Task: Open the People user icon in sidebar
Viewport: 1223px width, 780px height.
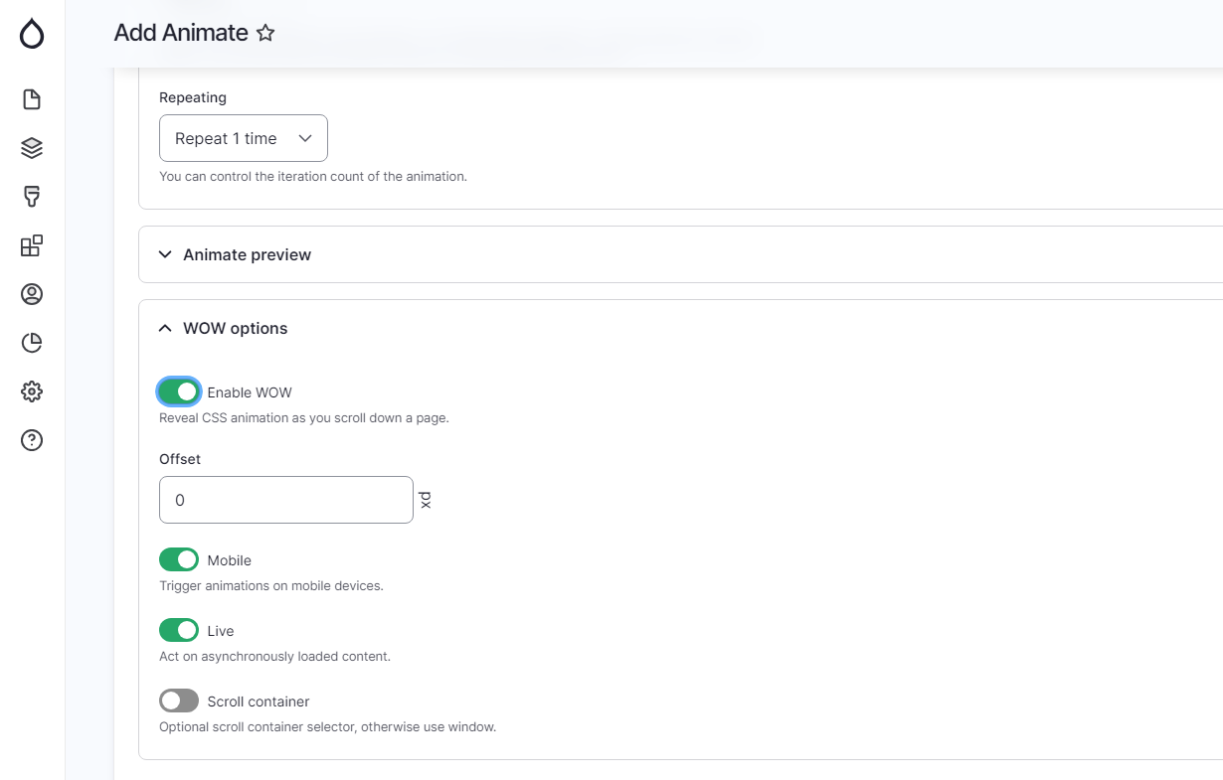Action: click(32, 294)
